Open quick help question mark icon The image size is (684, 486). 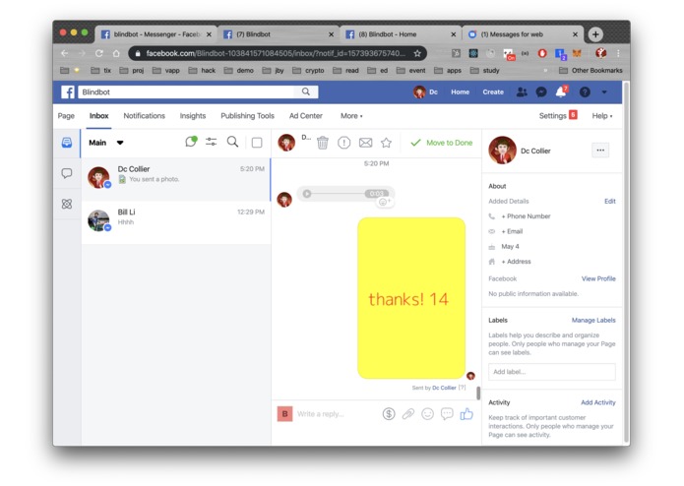click(x=585, y=91)
